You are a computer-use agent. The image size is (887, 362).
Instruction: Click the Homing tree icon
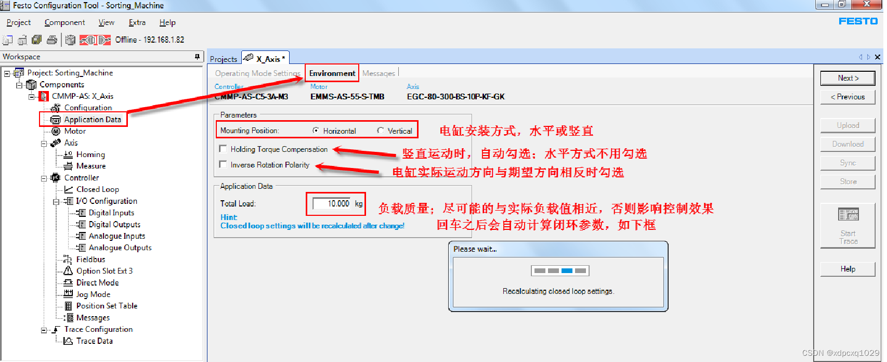(x=68, y=154)
